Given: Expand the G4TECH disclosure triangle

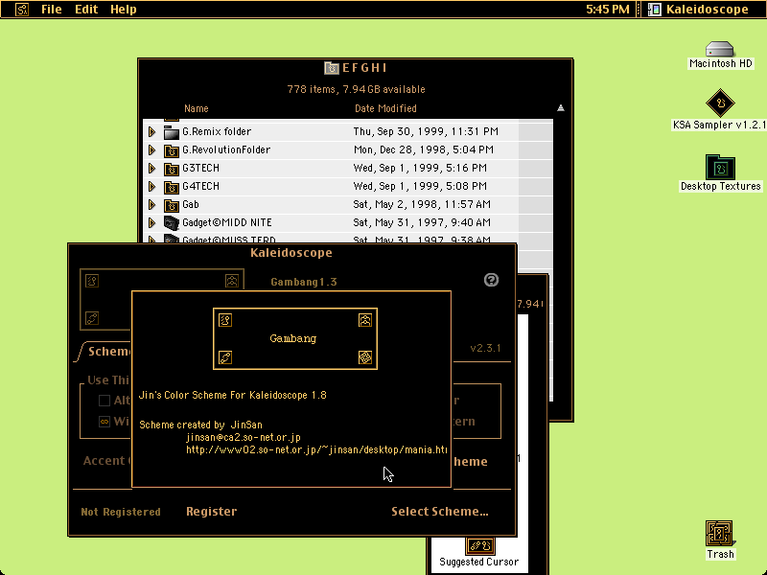Looking at the screenshot, I should [152, 186].
